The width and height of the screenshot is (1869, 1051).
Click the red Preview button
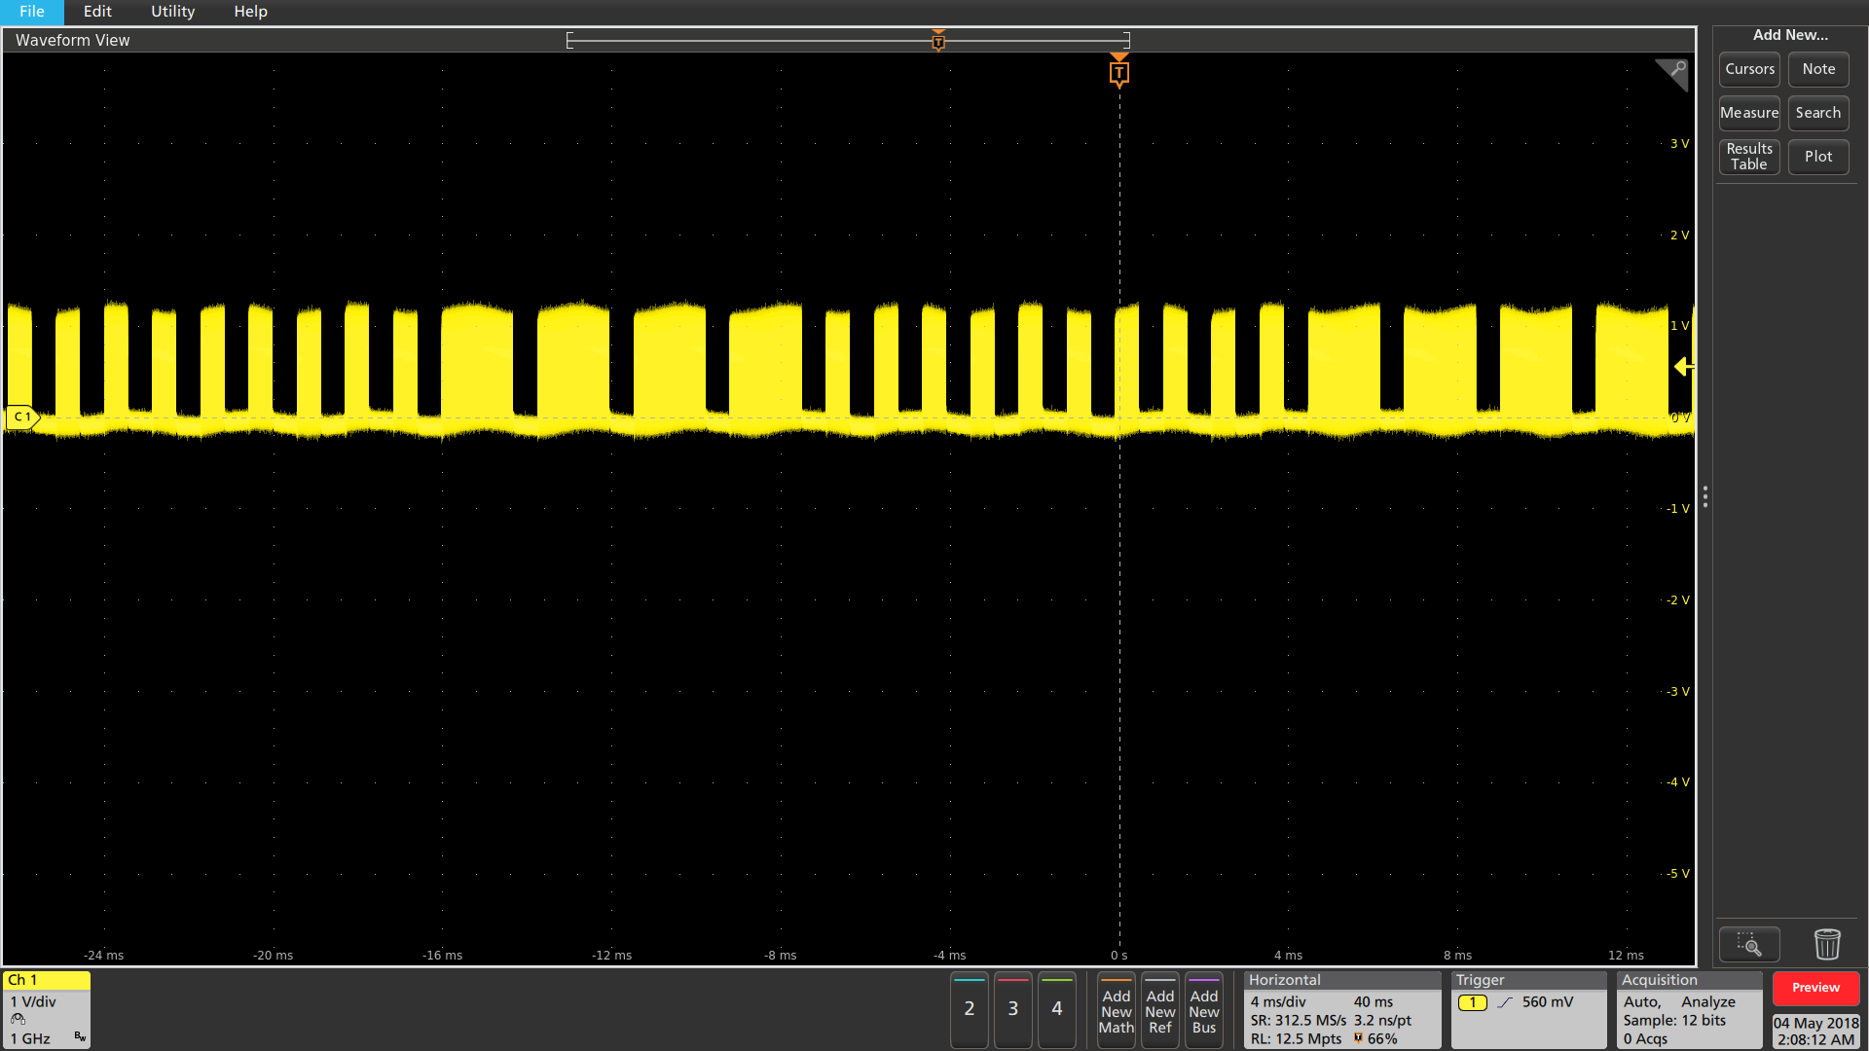(1816, 988)
